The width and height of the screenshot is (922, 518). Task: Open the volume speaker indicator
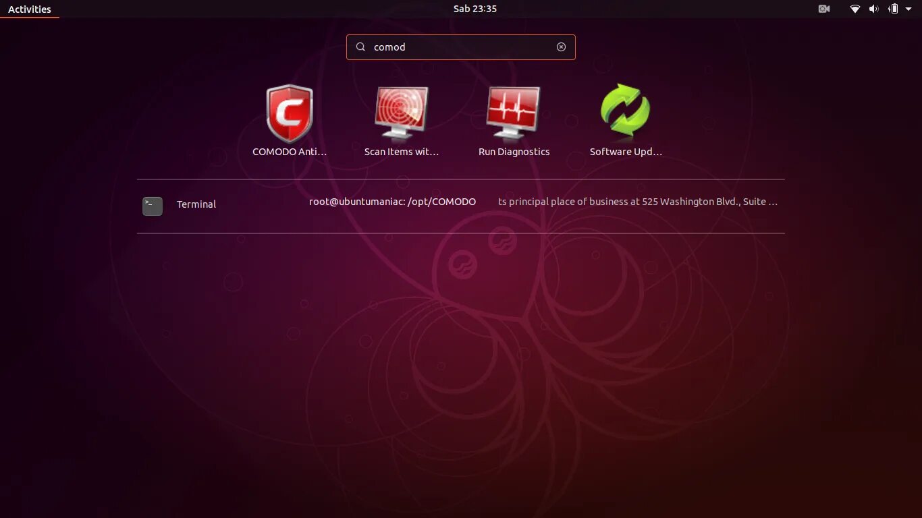coord(873,9)
